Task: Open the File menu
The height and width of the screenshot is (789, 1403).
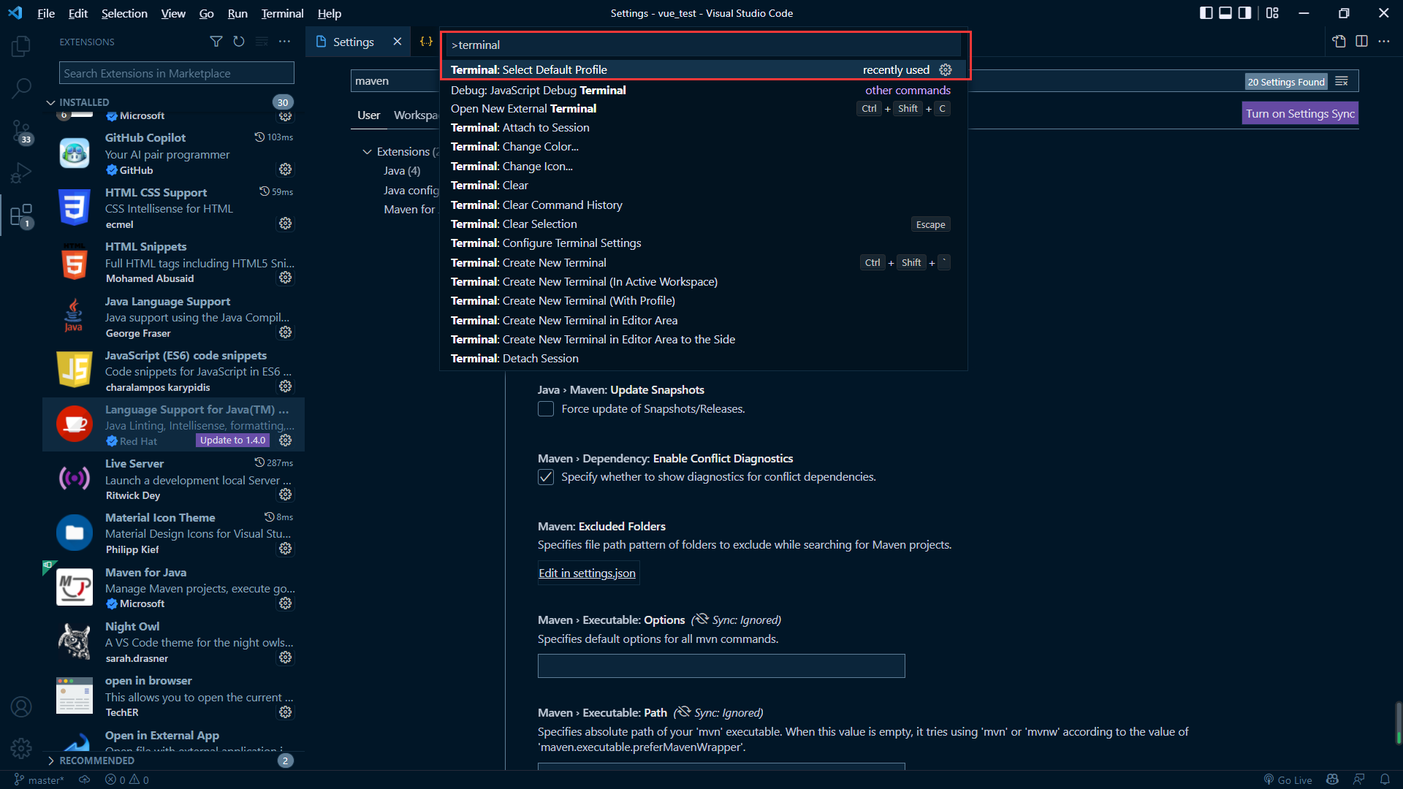Action: pos(46,13)
